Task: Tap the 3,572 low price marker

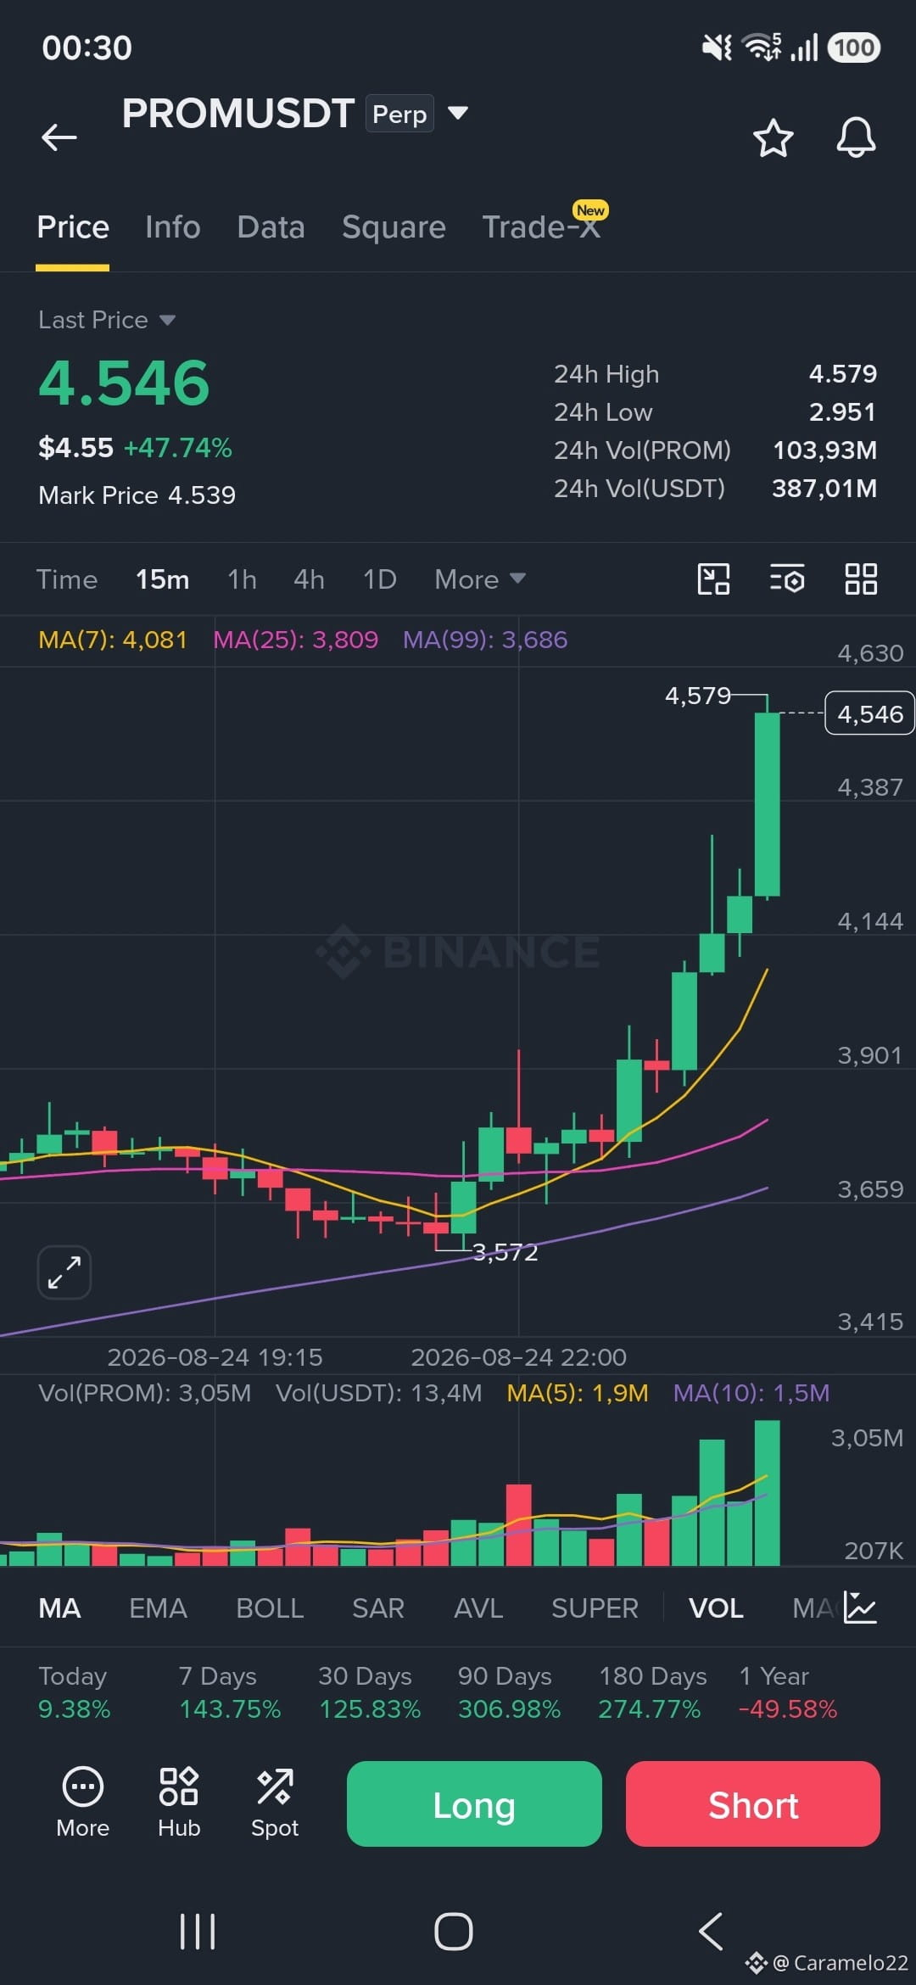Action: click(x=505, y=1252)
